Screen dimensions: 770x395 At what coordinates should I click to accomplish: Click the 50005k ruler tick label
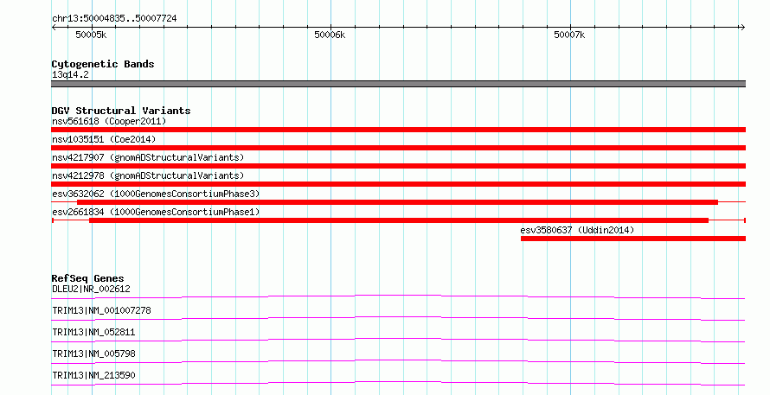(x=91, y=35)
